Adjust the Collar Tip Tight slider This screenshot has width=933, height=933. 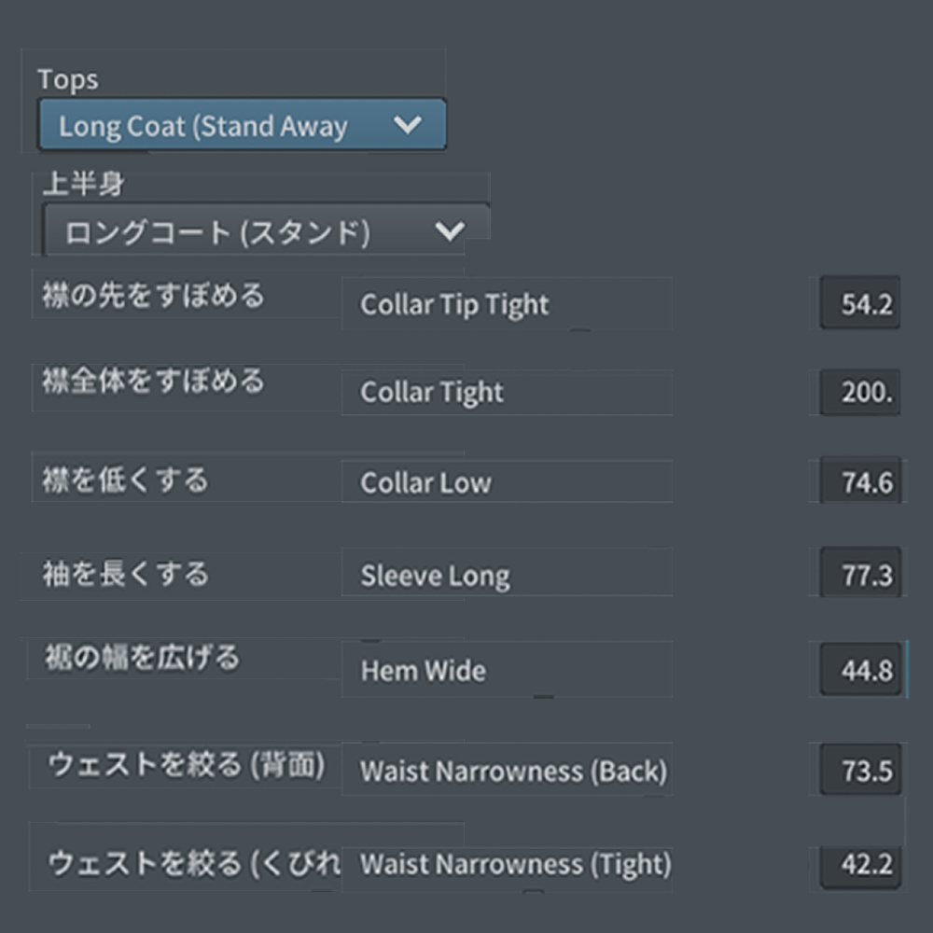click(x=508, y=303)
